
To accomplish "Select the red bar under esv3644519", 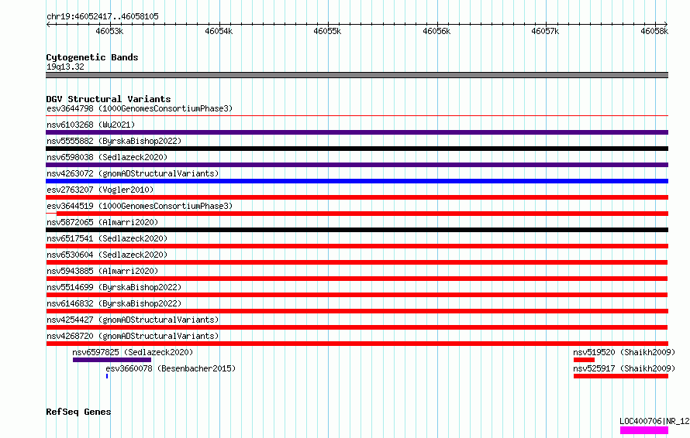I will click(x=362, y=214).
